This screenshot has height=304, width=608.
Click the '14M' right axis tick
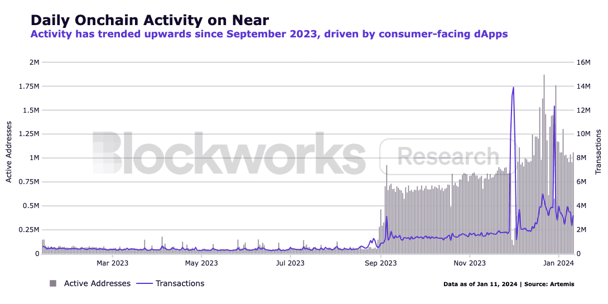tap(583, 86)
